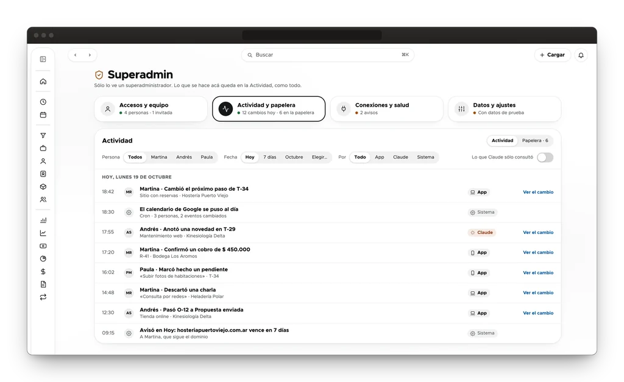Switch to the Actividad view tab
Screen dimensions: 624x382
pos(502,141)
